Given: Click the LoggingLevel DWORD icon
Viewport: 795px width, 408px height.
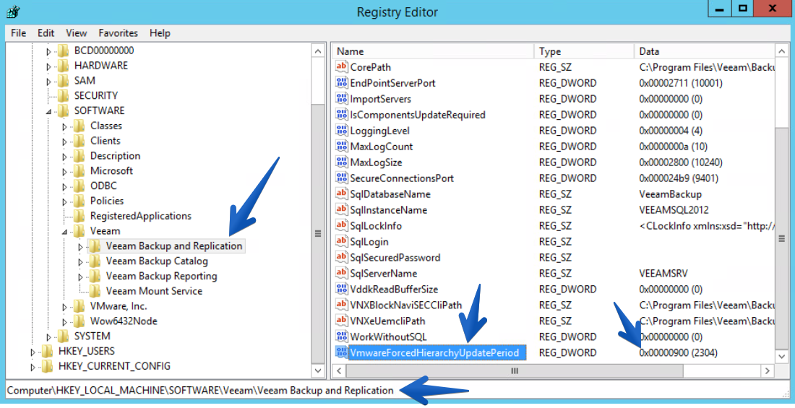Looking at the screenshot, I should click(342, 130).
